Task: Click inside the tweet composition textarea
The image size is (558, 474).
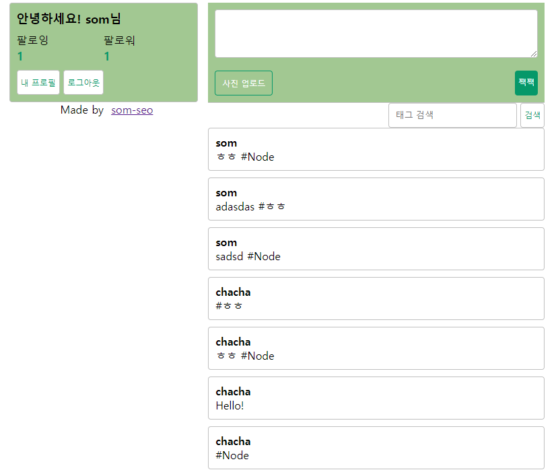Action: click(x=374, y=32)
